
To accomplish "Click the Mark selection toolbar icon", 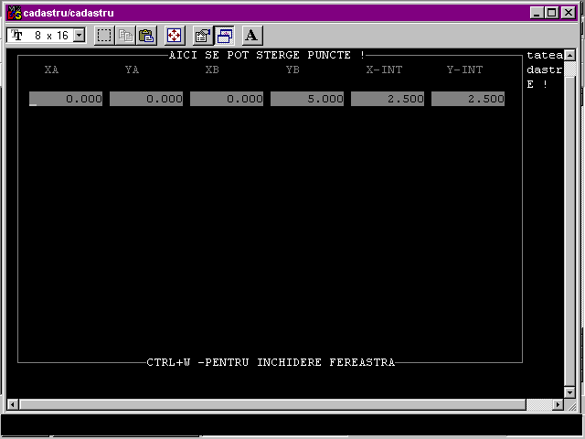I will 104,36.
